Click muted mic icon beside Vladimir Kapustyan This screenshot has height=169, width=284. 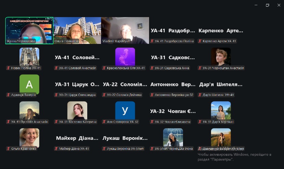coord(104,41)
